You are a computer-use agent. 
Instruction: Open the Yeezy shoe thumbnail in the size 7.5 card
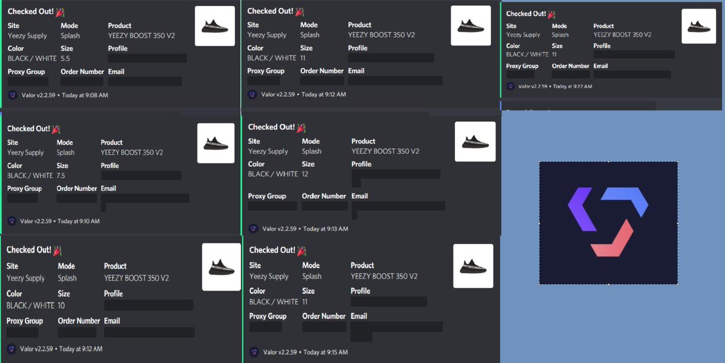(x=216, y=143)
